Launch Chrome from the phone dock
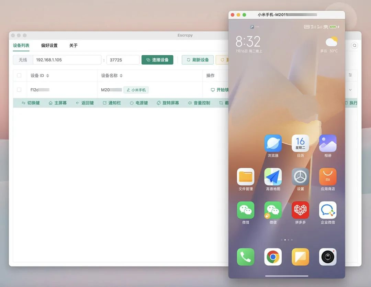 (273, 257)
